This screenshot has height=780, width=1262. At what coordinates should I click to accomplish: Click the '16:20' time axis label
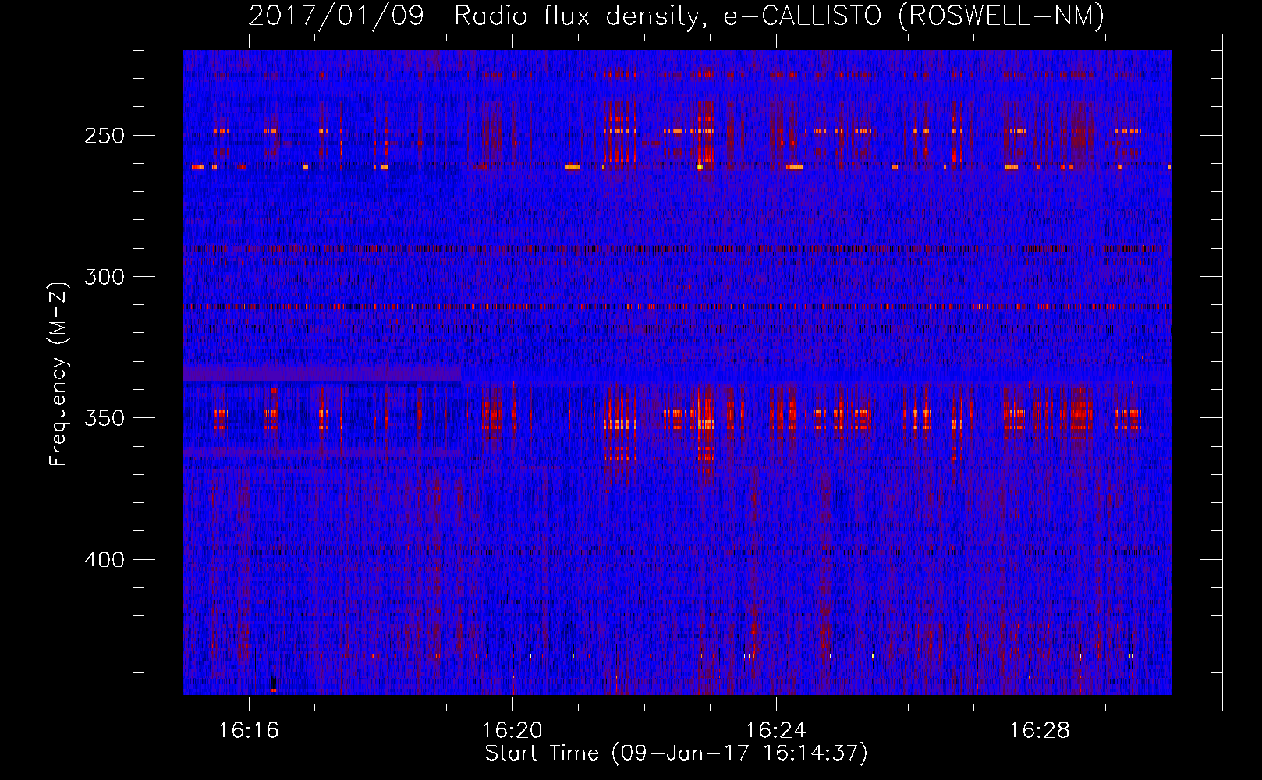point(512,731)
